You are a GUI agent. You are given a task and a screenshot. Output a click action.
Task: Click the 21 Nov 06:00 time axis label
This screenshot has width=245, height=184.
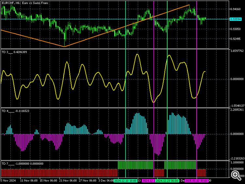coord(68,180)
